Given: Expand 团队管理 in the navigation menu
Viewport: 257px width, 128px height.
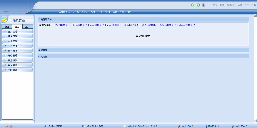Looking at the screenshot, I should click(x=17, y=70).
